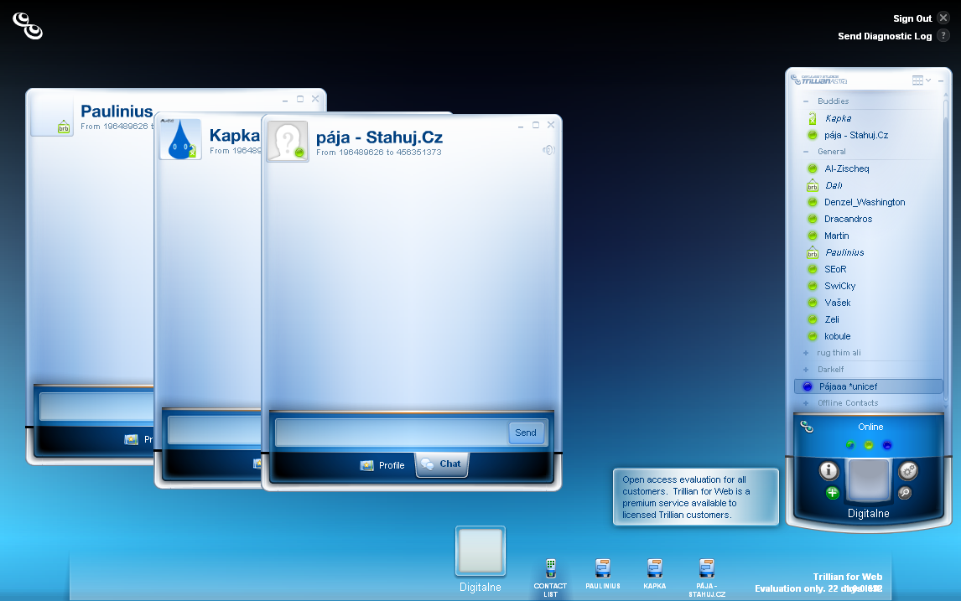Viewport: 961px width, 601px height.
Task: Click the brb icon next to Dali in list
Action: click(812, 185)
